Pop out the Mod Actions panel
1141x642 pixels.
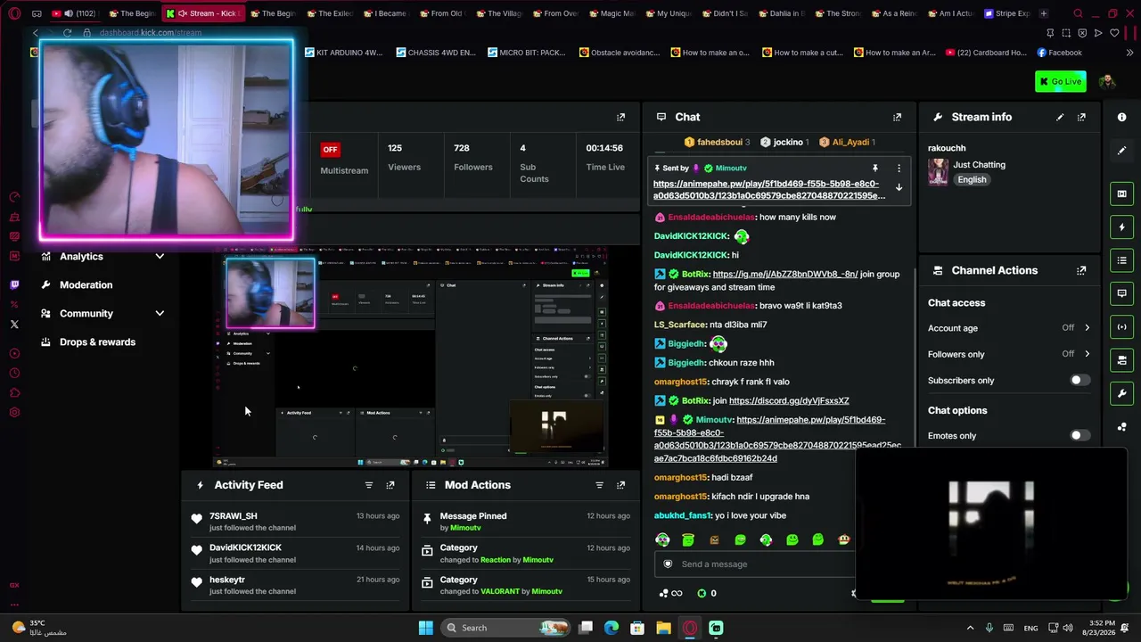pyautogui.click(x=620, y=485)
